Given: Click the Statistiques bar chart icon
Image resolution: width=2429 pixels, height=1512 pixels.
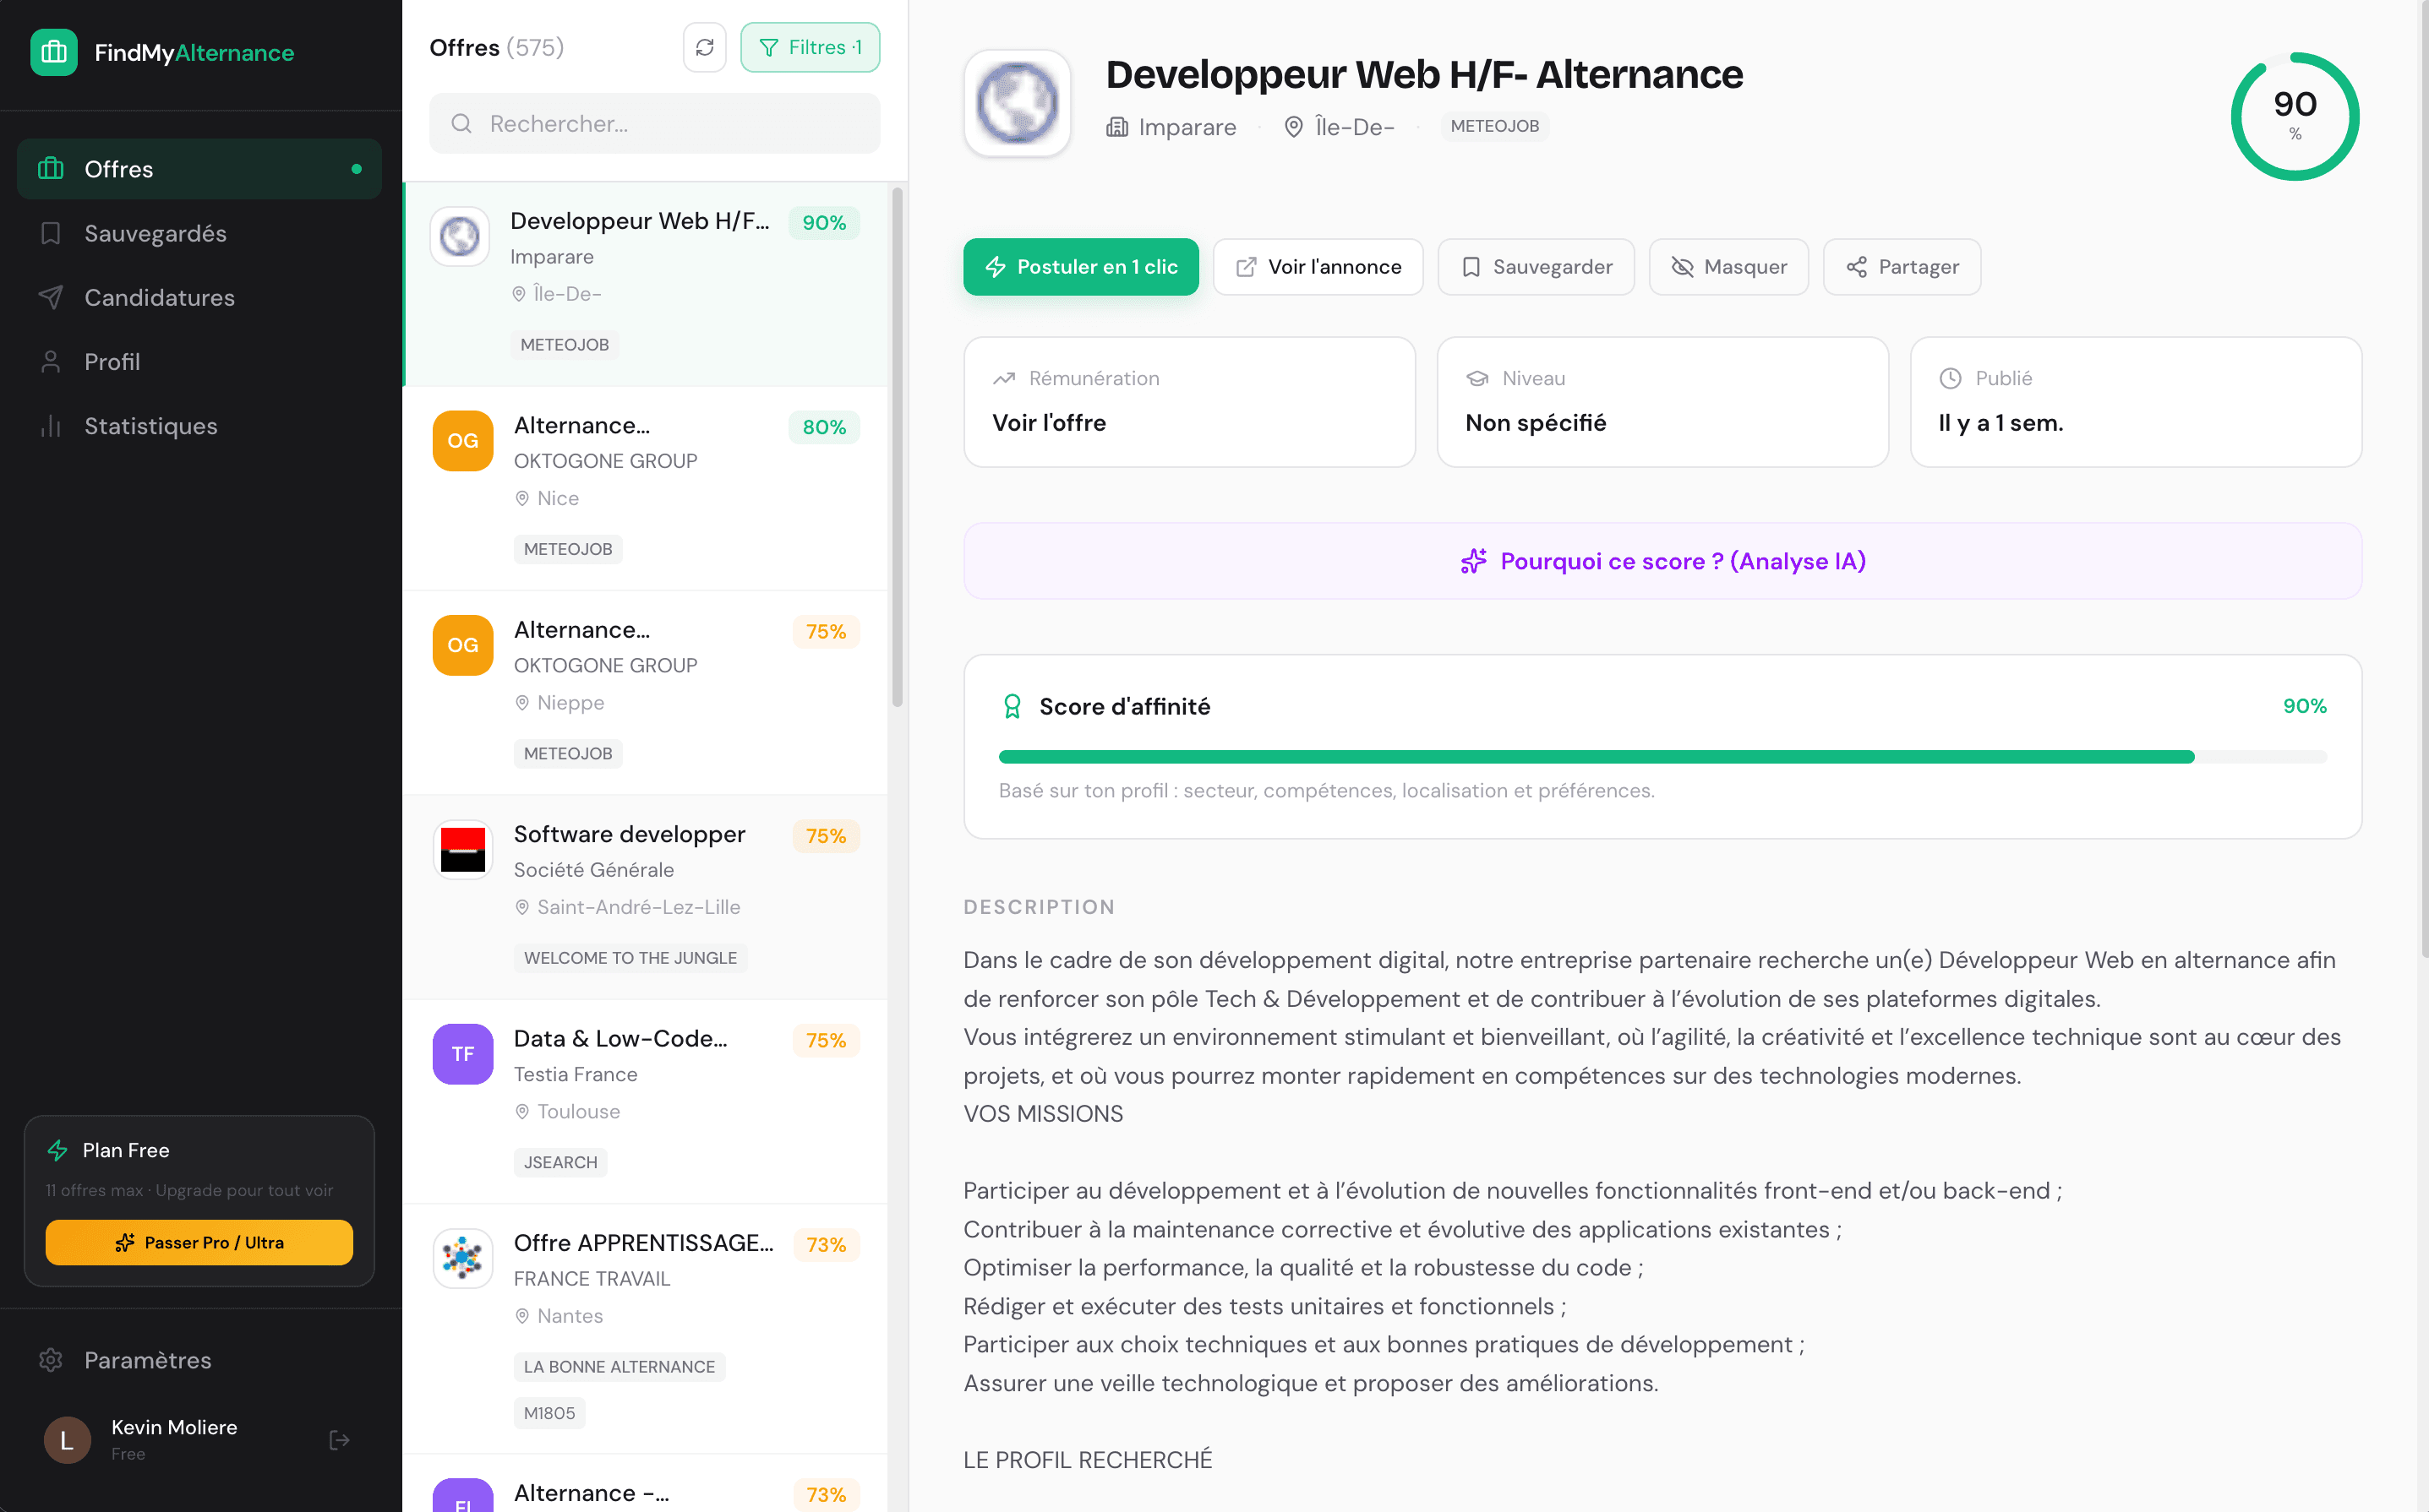Looking at the screenshot, I should coord(50,426).
